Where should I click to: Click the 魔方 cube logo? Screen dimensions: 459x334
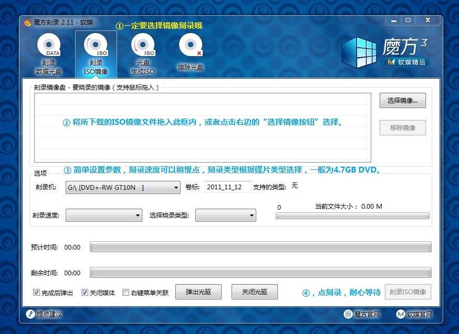coord(359,52)
